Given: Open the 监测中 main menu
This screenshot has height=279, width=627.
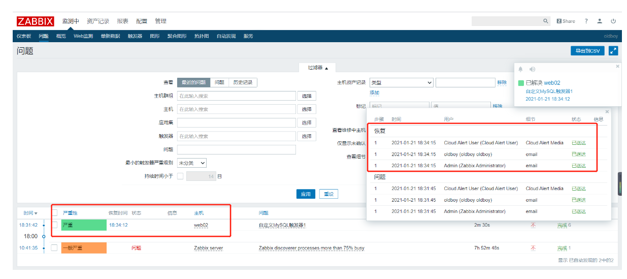Looking at the screenshot, I should tap(71, 21).
